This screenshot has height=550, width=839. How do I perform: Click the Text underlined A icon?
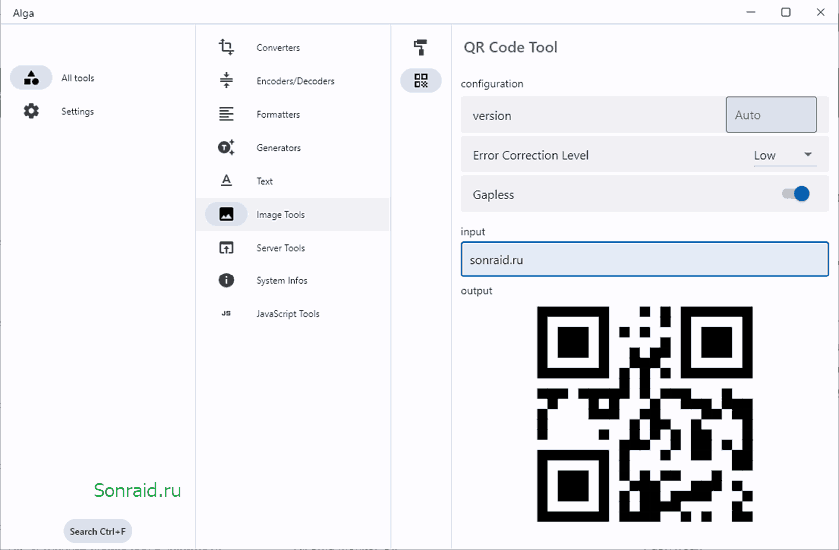click(x=226, y=180)
